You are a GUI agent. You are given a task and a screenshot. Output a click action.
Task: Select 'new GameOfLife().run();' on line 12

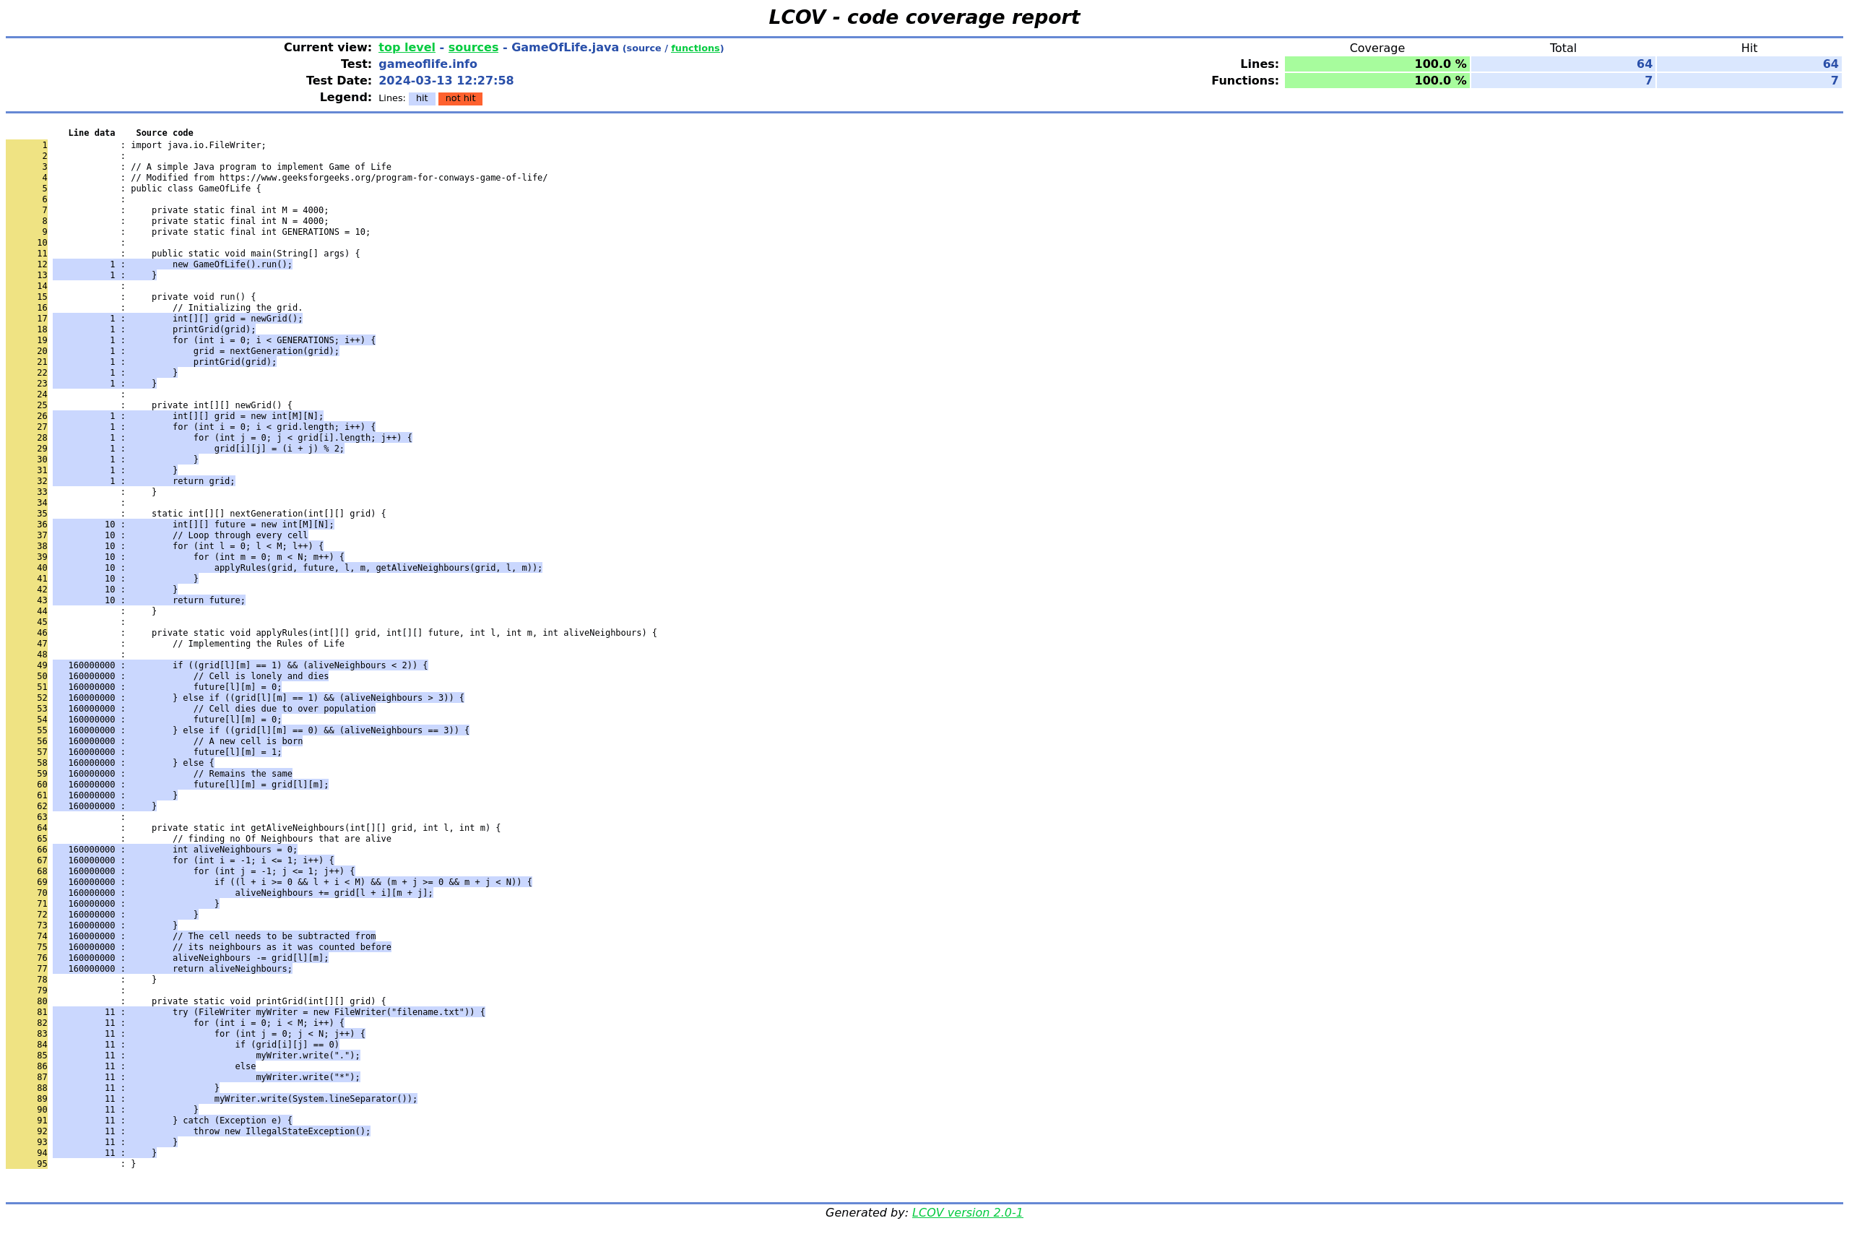(x=233, y=264)
